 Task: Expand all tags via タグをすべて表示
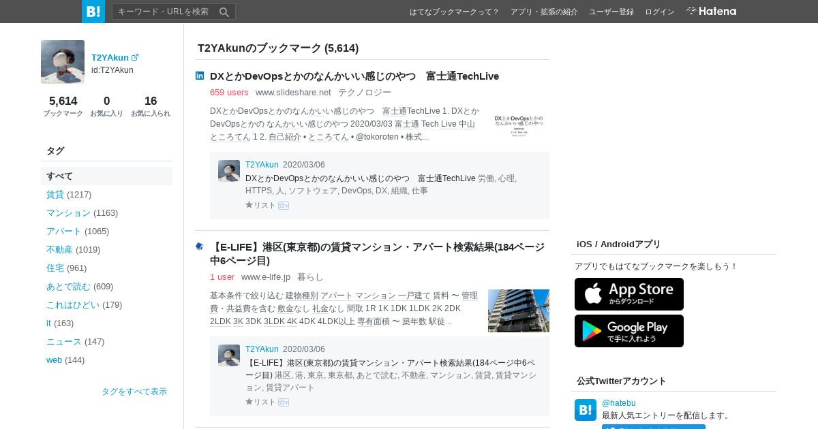(x=134, y=392)
